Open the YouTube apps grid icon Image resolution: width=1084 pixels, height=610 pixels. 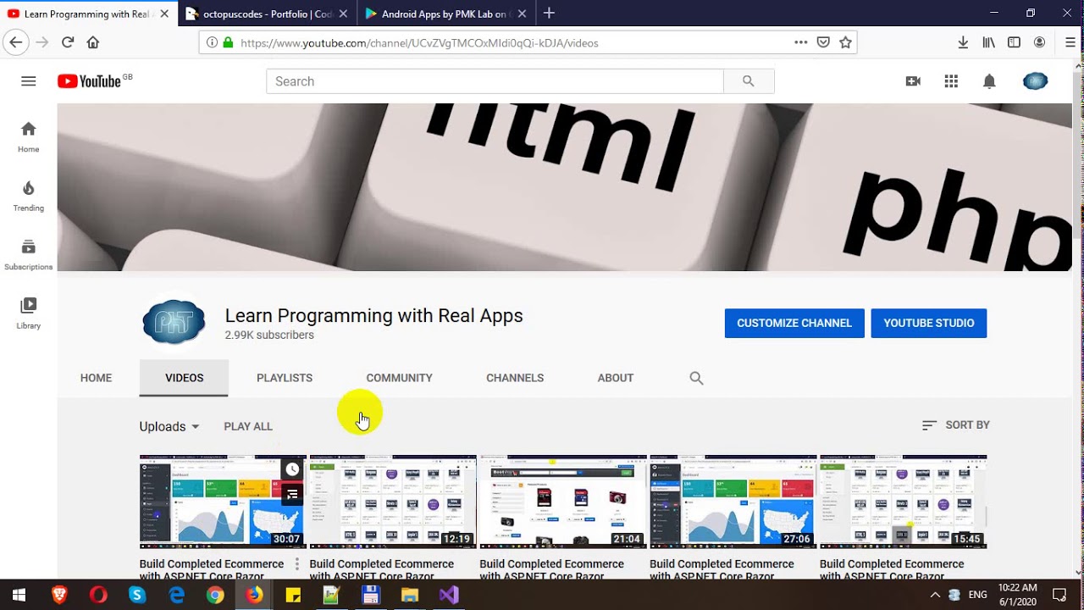coord(951,81)
